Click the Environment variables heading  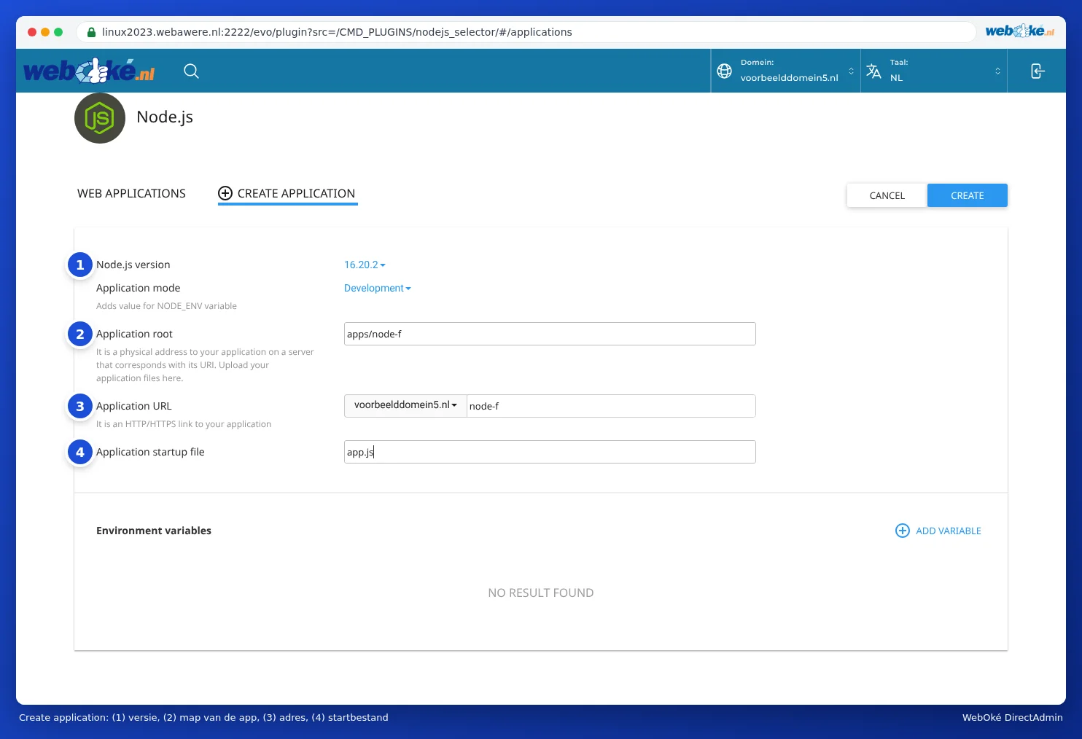click(x=154, y=531)
